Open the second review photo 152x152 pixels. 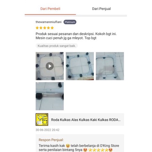point(80,66)
